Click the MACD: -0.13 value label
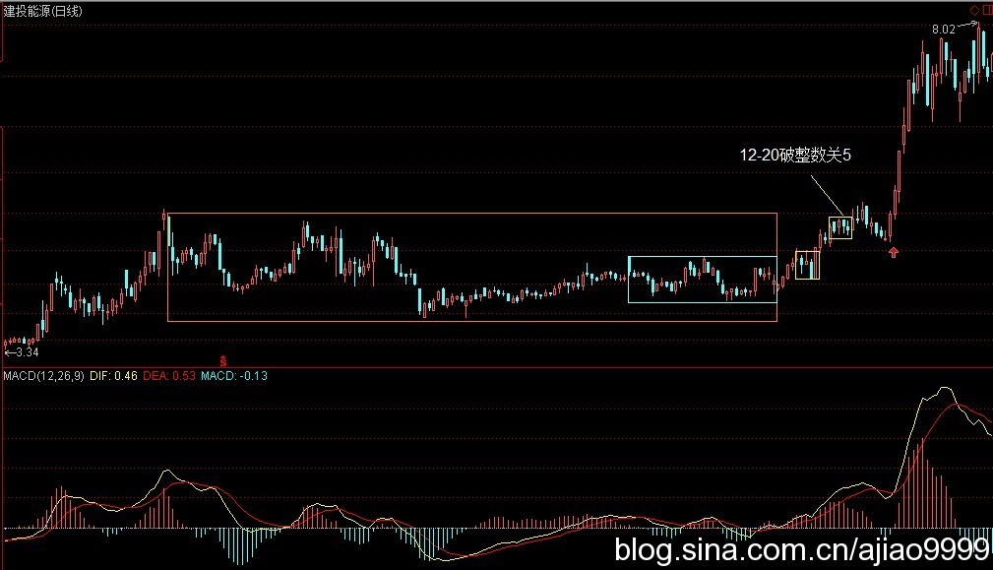993x570 pixels. (x=234, y=376)
